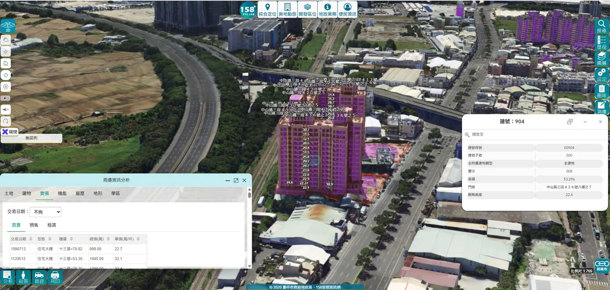Click the small play arrow icon in left toolbar

[x=6, y=98]
